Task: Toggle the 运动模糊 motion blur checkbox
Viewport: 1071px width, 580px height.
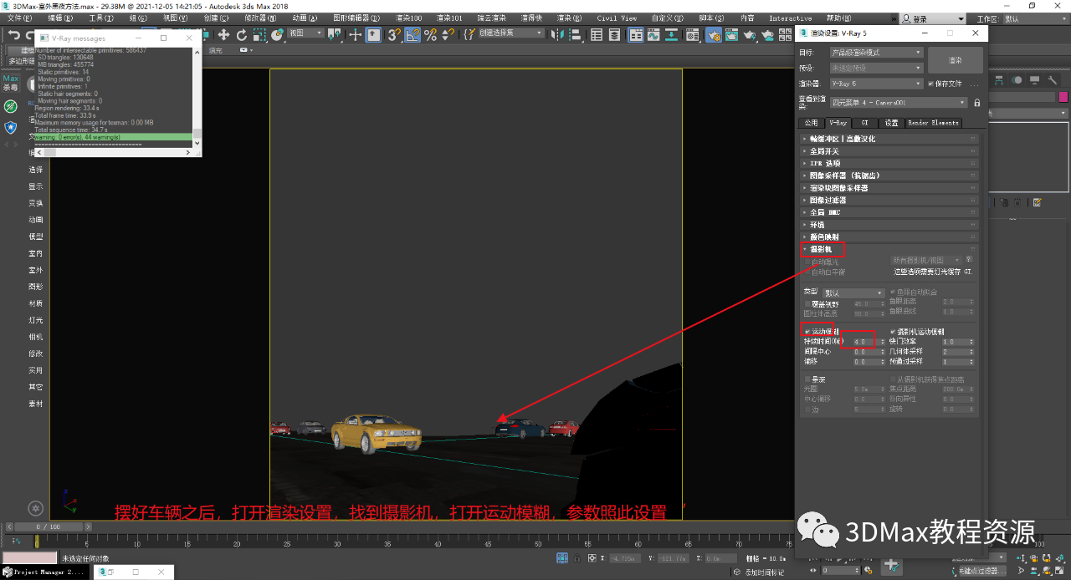Action: pos(807,332)
